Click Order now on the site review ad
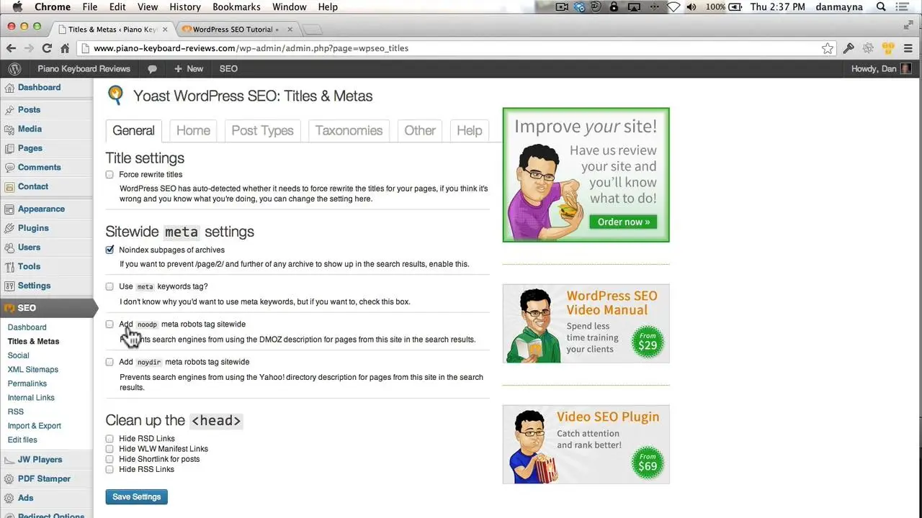 coord(624,222)
